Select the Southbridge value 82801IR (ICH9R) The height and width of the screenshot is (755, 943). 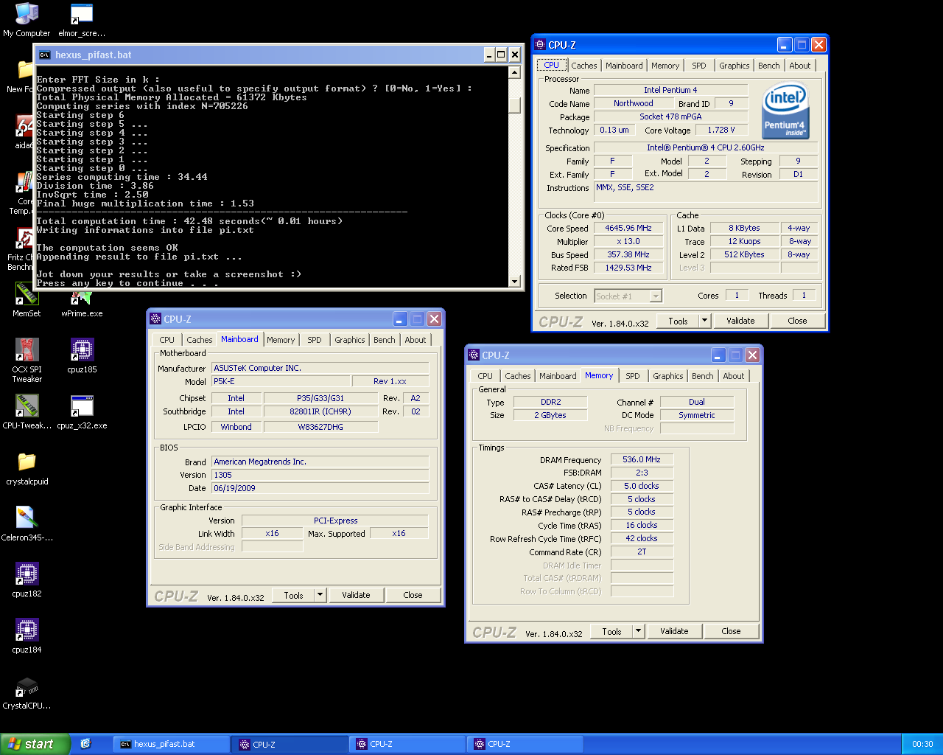(320, 411)
